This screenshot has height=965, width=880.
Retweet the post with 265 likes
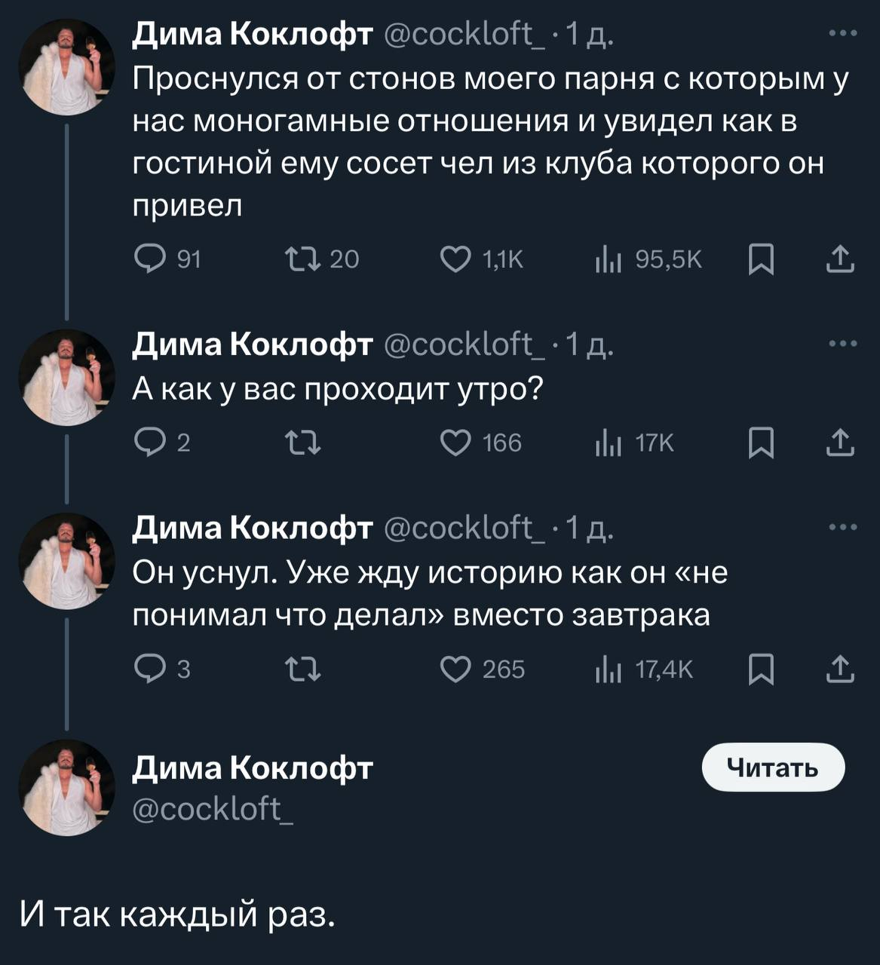[x=303, y=669]
